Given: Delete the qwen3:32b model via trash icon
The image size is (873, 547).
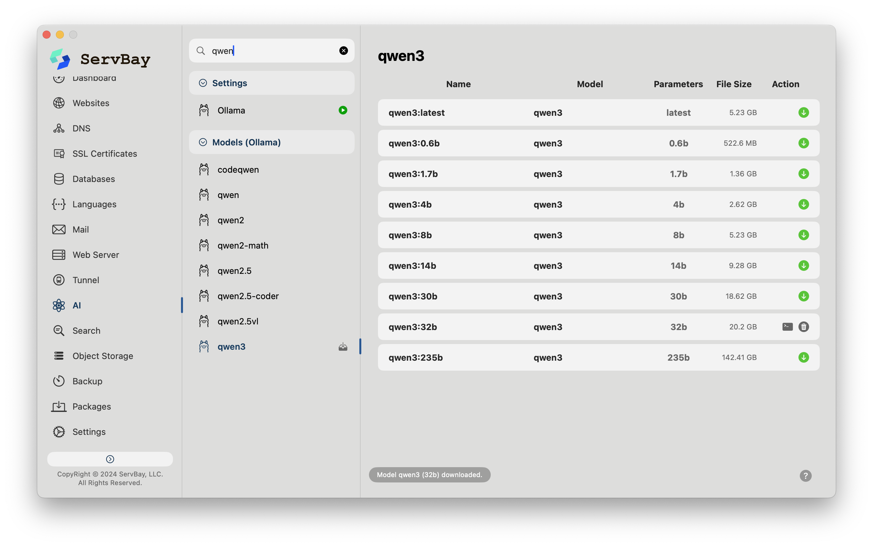Looking at the screenshot, I should 803,327.
